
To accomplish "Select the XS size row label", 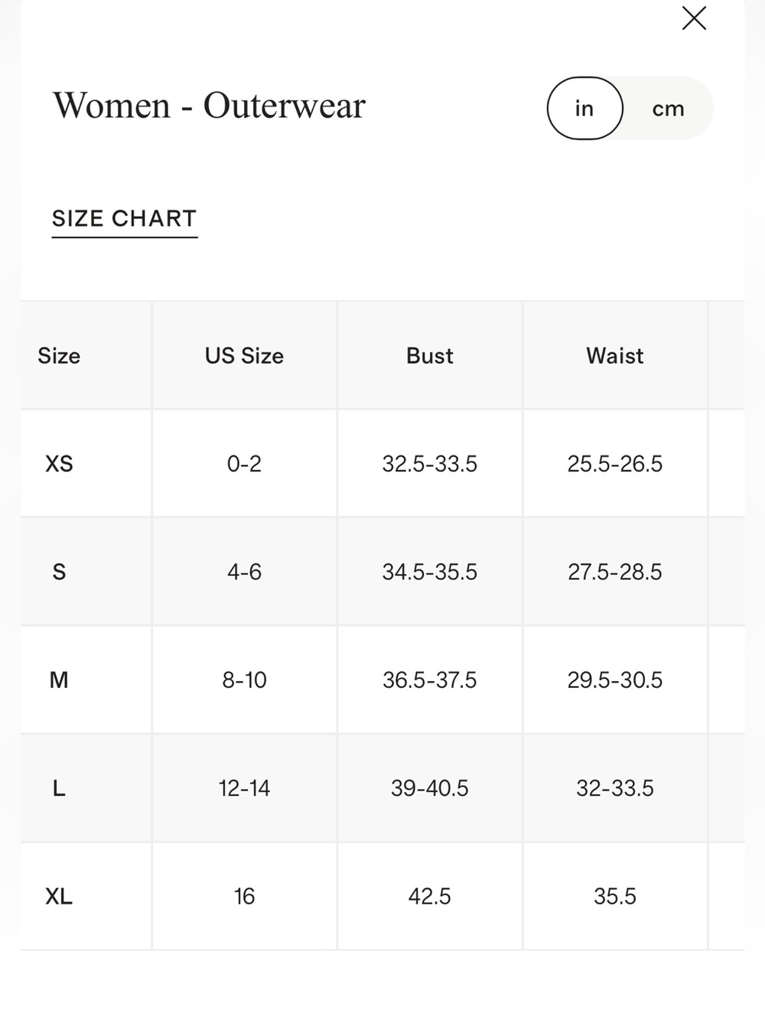I will click(59, 464).
